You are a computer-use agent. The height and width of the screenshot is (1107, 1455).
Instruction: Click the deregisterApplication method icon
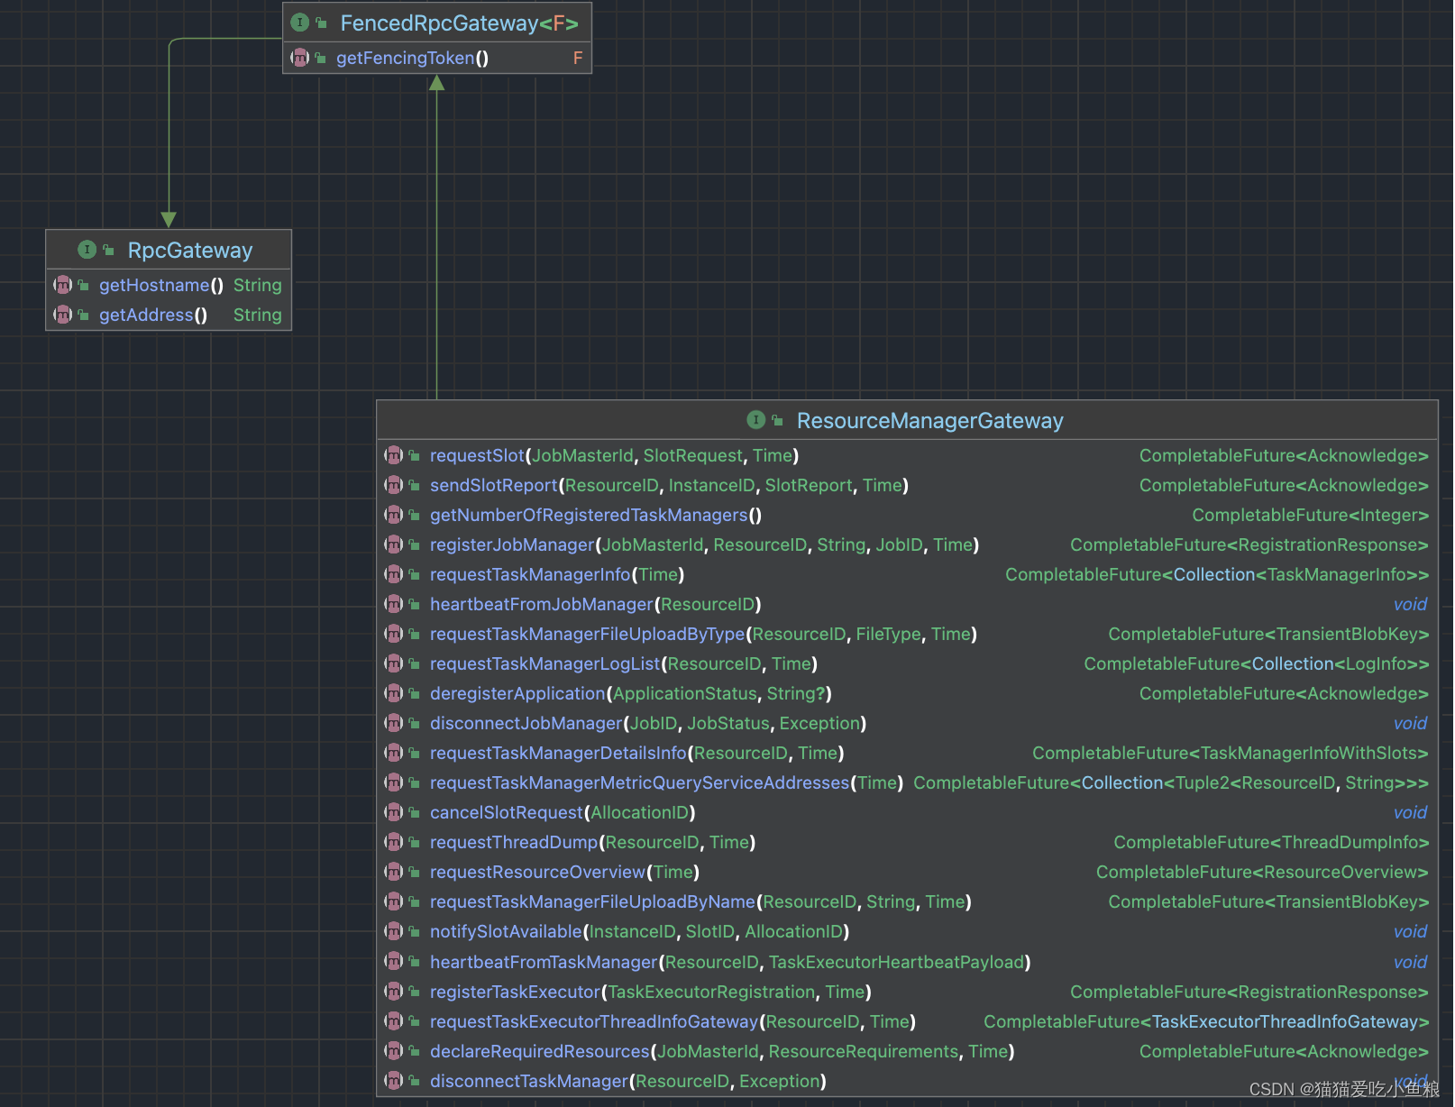(394, 693)
